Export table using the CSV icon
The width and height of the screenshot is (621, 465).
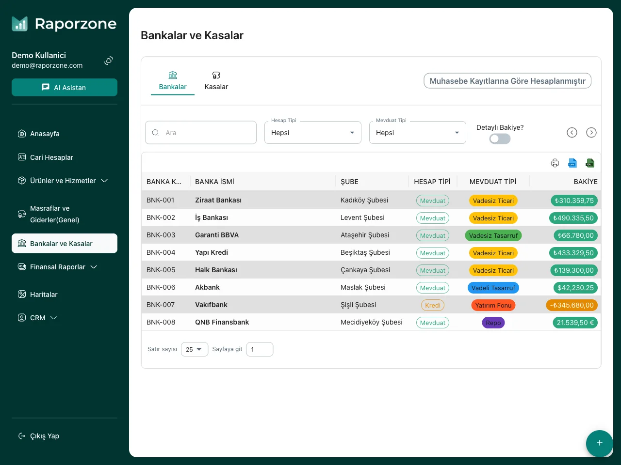coord(572,163)
